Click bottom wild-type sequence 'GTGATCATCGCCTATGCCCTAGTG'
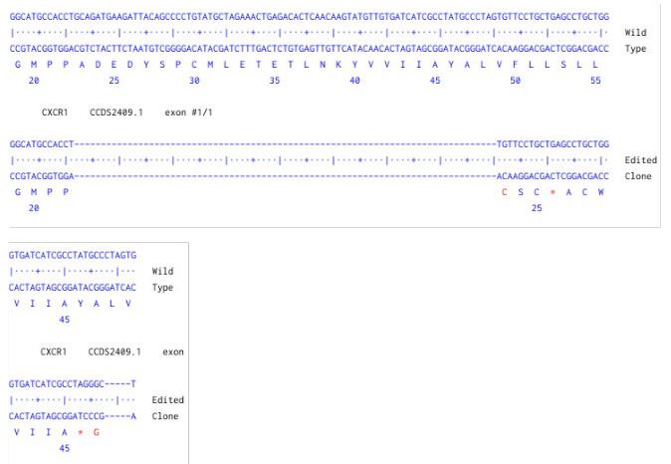671x464 pixels. pyautogui.click(x=73, y=256)
